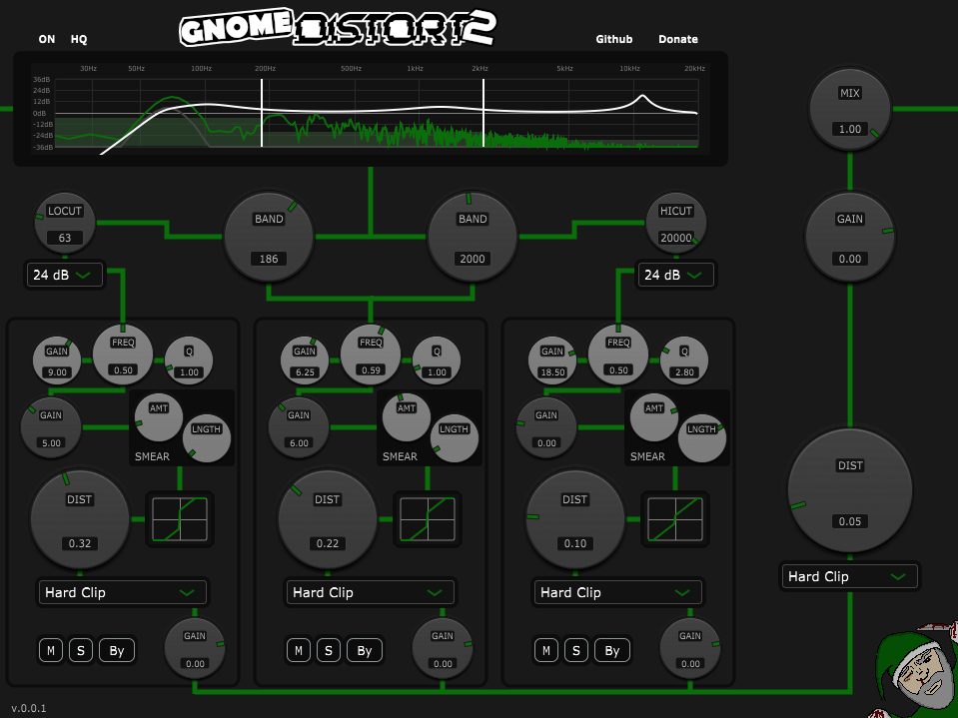The height and width of the screenshot is (718, 958).
Task: Open the HICUT 24 dB slope dropdown
Action: coord(675,275)
